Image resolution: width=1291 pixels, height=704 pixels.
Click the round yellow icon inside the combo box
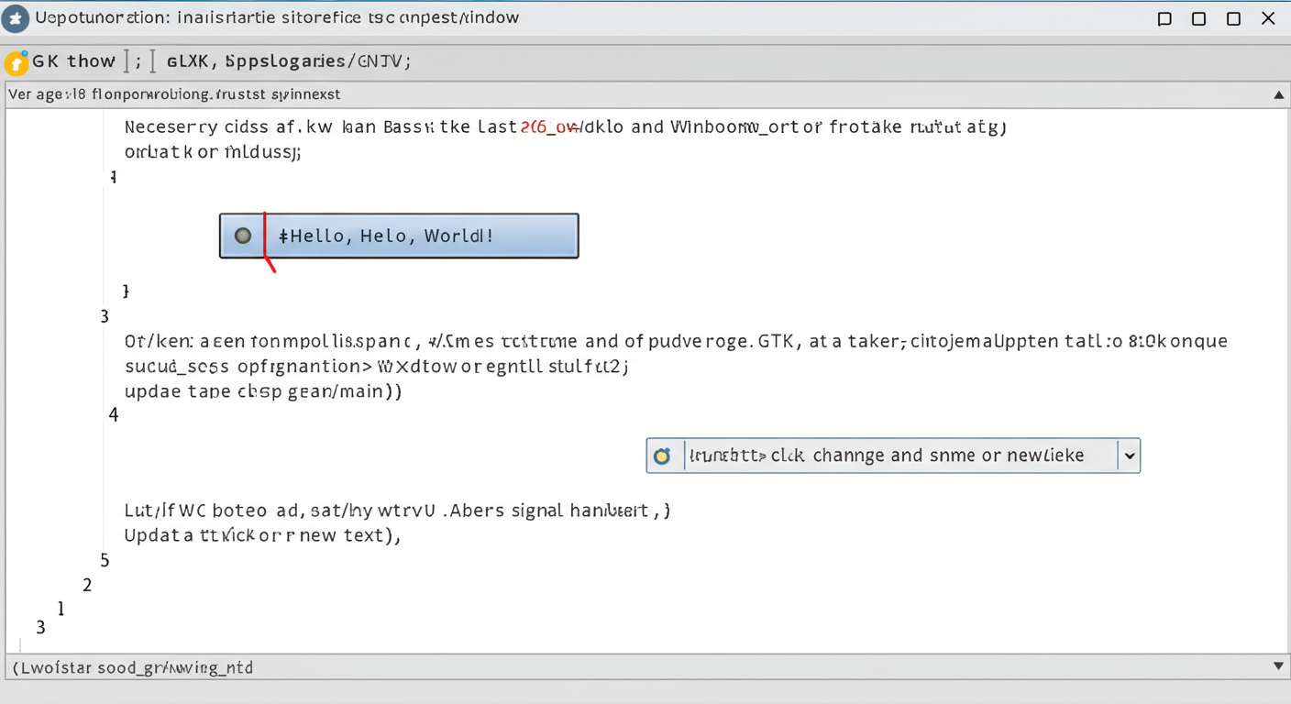(x=662, y=456)
